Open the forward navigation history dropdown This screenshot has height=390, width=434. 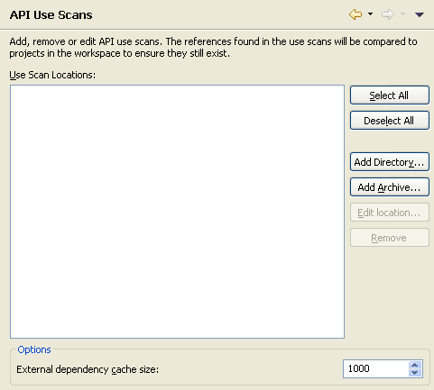coord(402,14)
